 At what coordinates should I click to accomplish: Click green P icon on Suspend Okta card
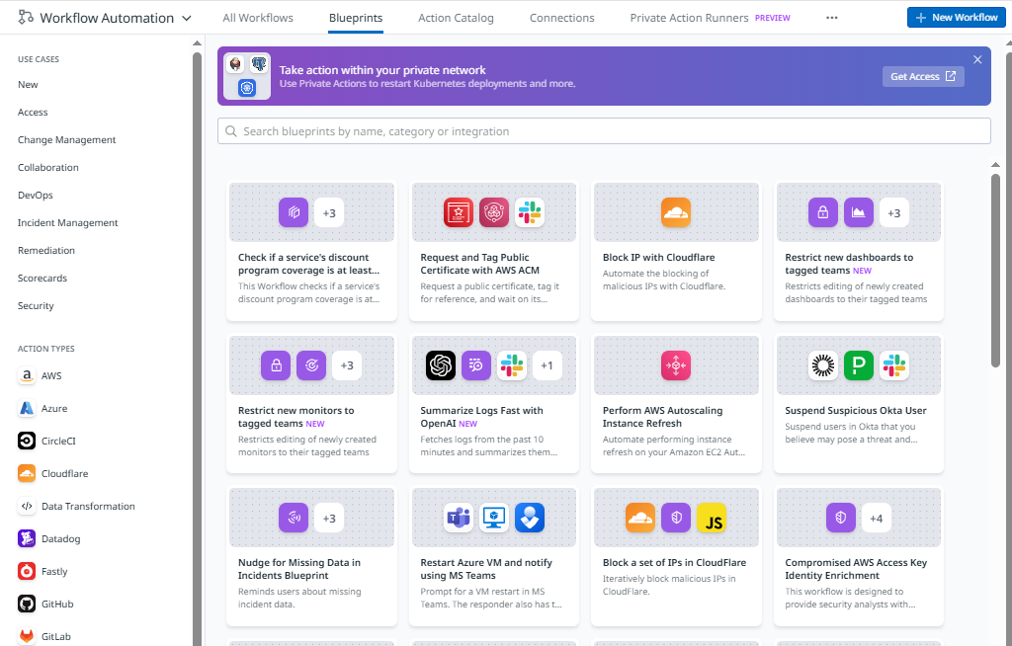click(x=859, y=365)
